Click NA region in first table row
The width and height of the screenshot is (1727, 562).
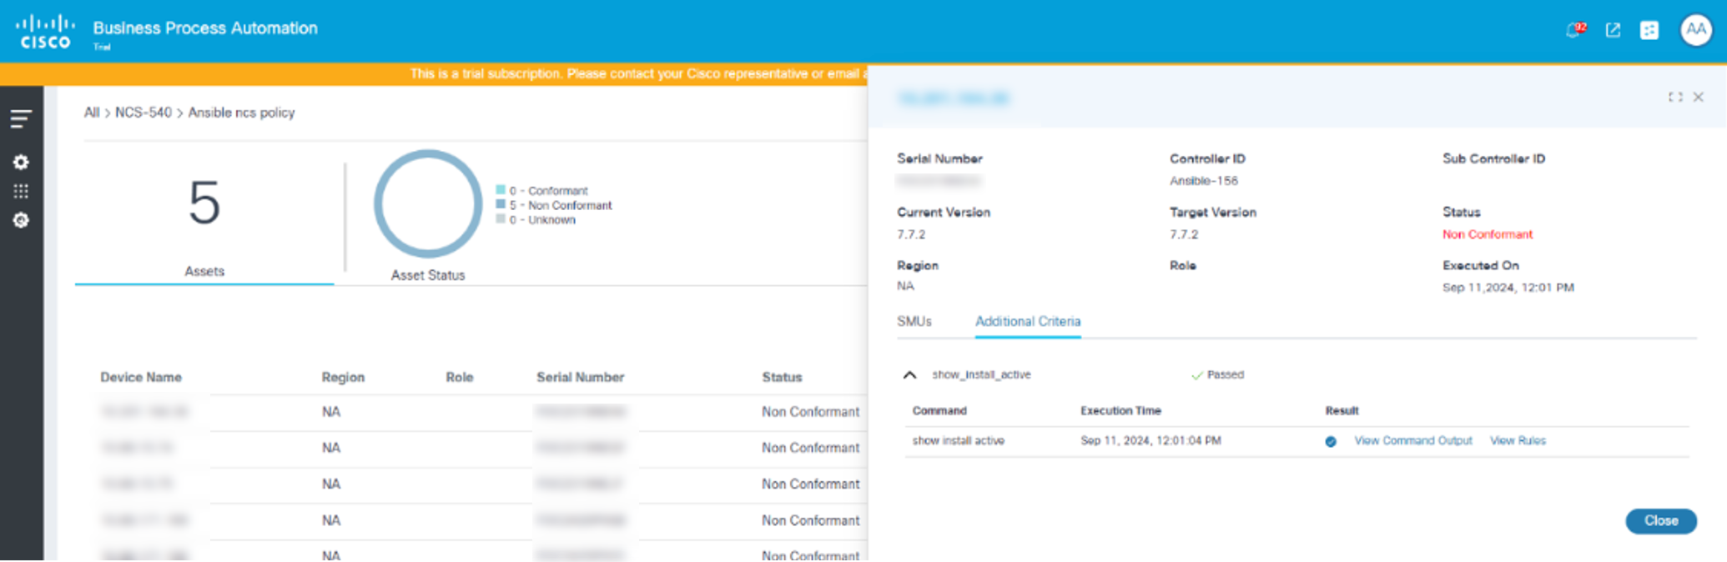coord(331,412)
